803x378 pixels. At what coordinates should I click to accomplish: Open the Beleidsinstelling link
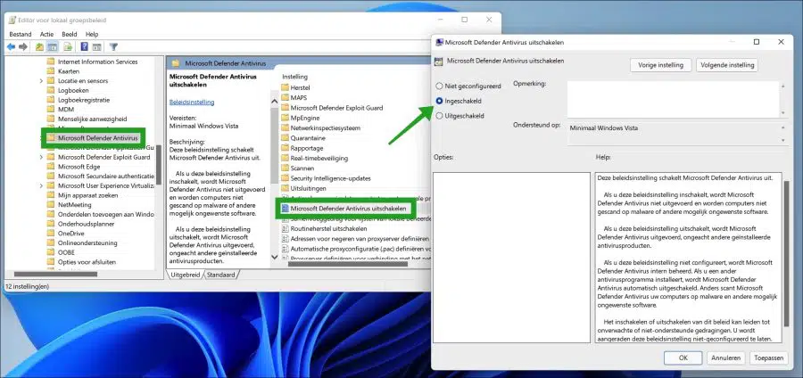pos(192,102)
